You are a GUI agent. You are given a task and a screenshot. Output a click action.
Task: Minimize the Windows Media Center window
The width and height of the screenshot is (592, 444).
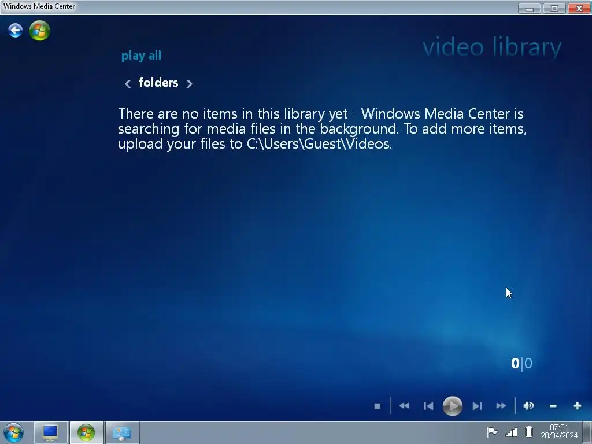(530, 8)
